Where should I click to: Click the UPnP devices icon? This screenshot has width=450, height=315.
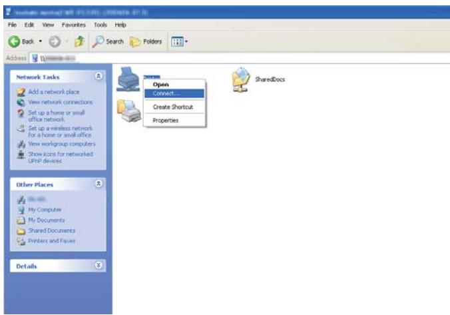pyautogui.click(x=21, y=155)
